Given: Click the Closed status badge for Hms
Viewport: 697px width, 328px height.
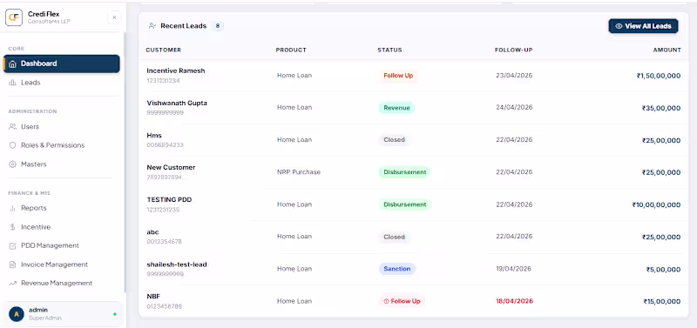Looking at the screenshot, I should click(394, 140).
